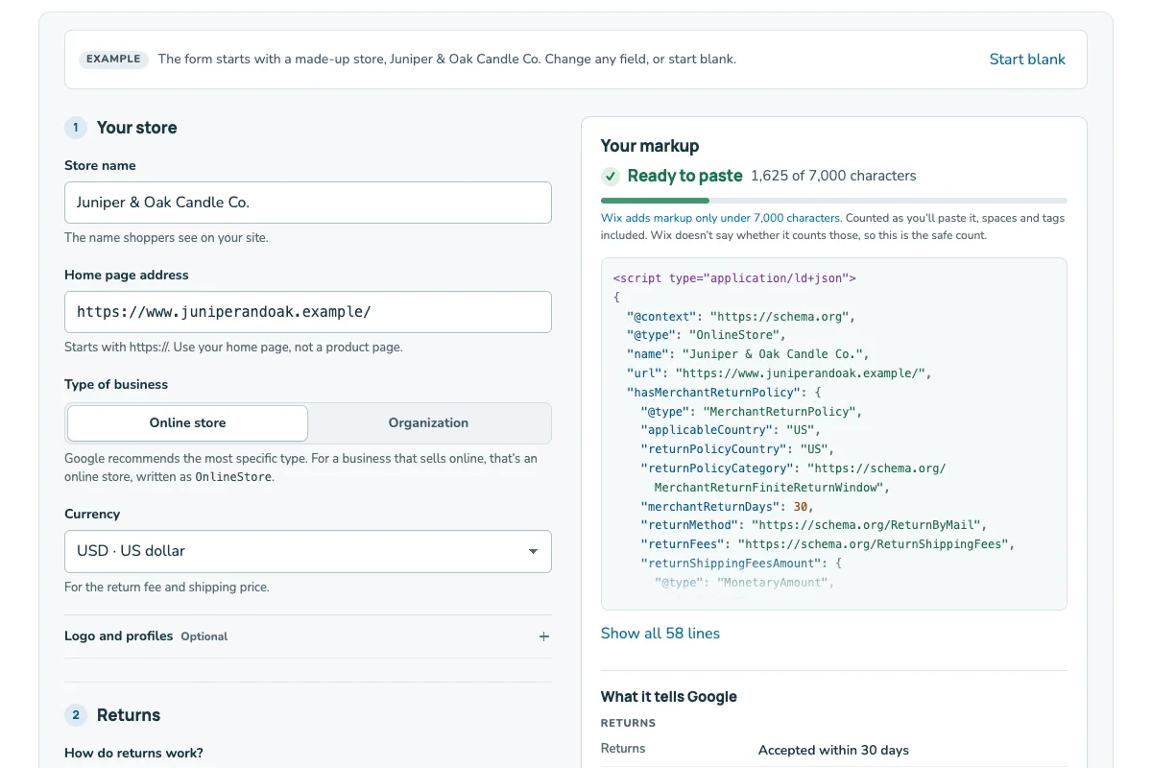Click the "returnMethod" code line
This screenshot has height=768, width=1152.
814,525
